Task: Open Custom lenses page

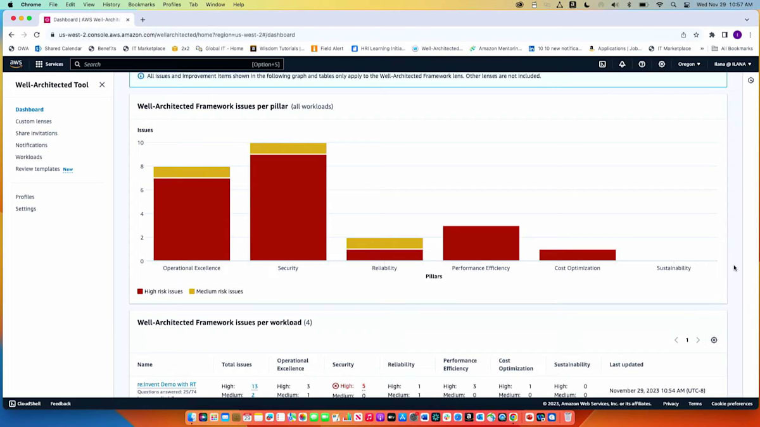Action: tap(34, 121)
